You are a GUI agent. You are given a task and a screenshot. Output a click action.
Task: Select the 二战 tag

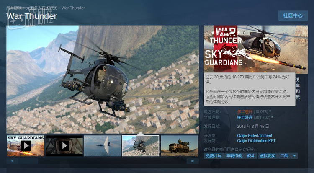click(284, 156)
